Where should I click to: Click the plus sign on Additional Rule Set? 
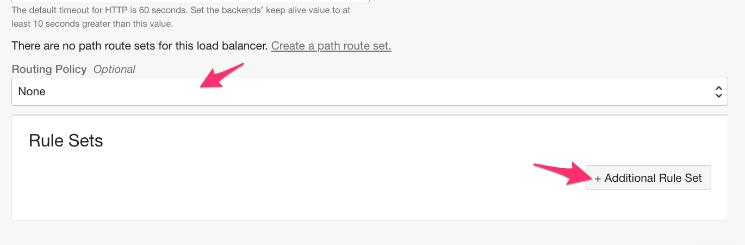(x=598, y=178)
